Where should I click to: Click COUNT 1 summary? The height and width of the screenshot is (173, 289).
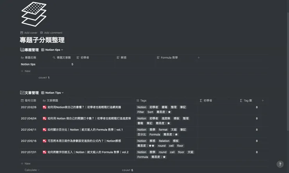[44, 78]
